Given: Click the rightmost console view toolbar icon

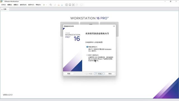Looking at the screenshot, I should pyautogui.click(x=81, y=5).
